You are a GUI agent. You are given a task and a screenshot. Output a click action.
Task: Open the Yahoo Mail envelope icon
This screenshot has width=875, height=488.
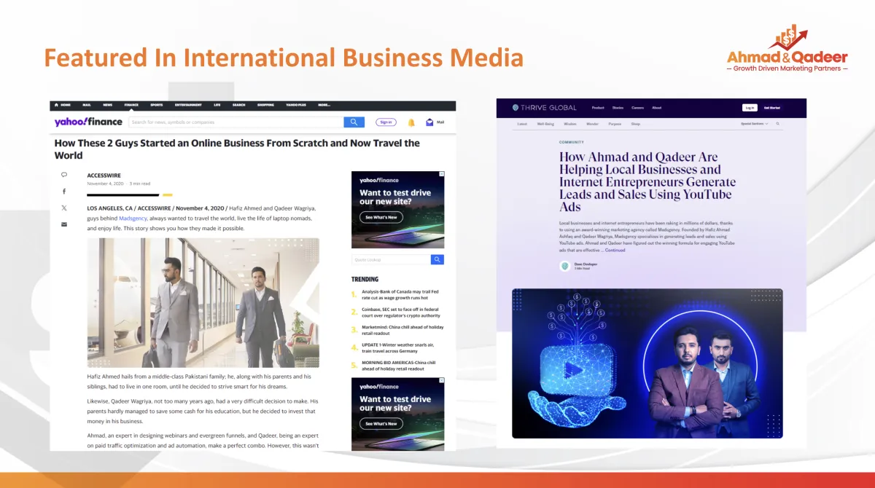pyautogui.click(x=429, y=122)
